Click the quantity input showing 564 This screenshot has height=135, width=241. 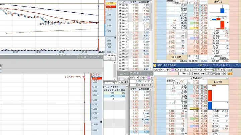pos(183,74)
